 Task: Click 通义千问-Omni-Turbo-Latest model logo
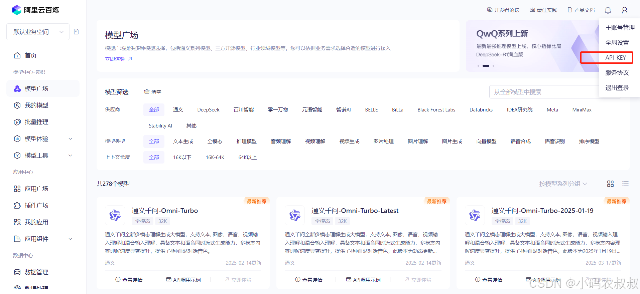pos(295,215)
